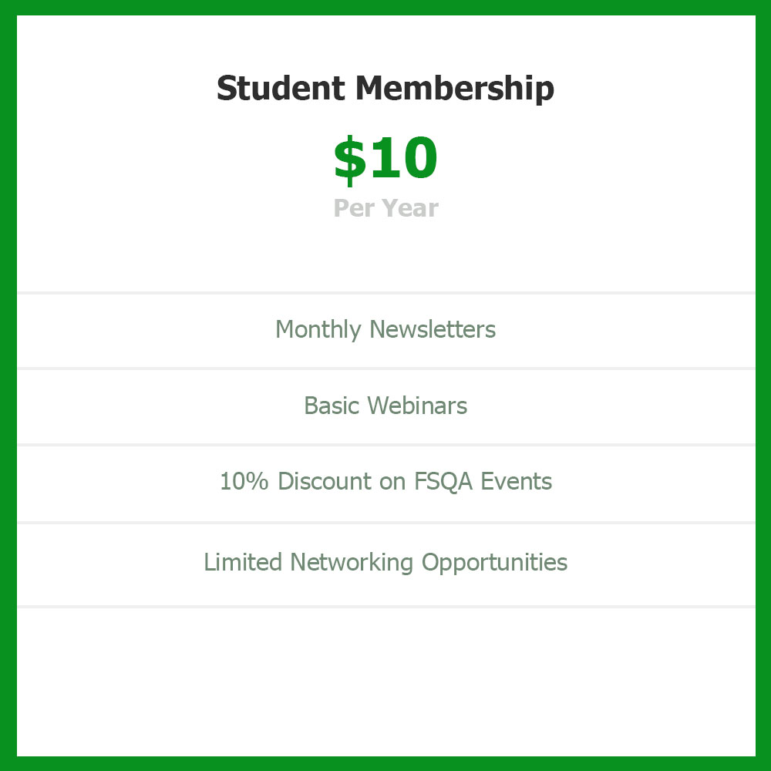The width and height of the screenshot is (771, 771).
Task: Select the Monthly Newsletters feature row
Action: (386, 331)
